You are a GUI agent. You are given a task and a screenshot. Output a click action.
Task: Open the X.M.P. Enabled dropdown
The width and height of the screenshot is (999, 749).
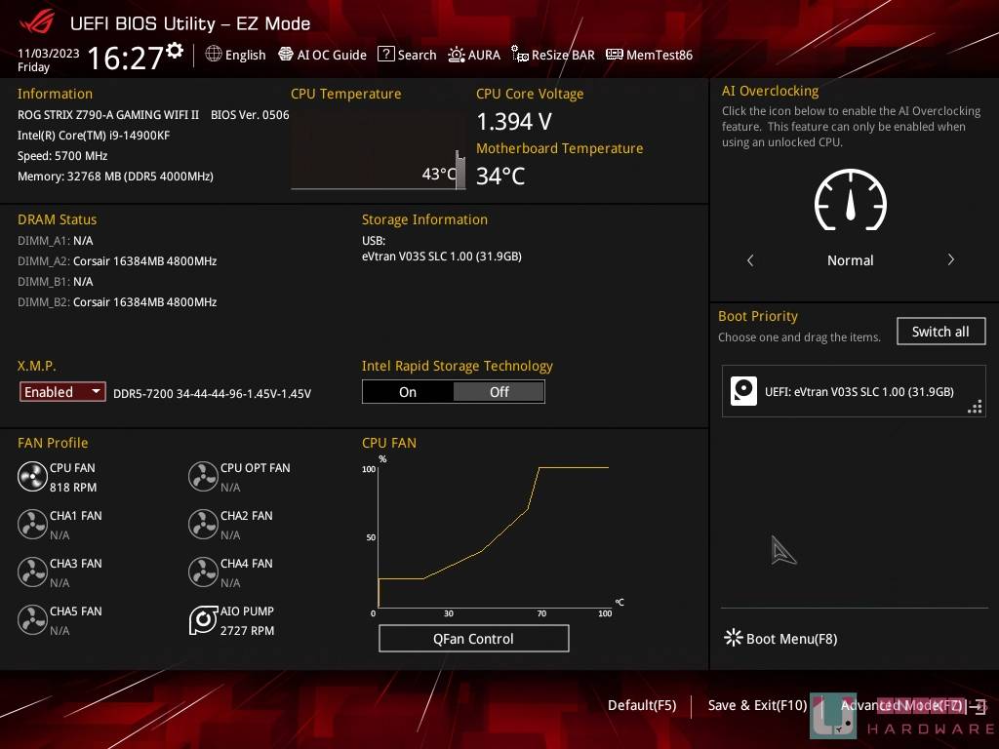62,392
